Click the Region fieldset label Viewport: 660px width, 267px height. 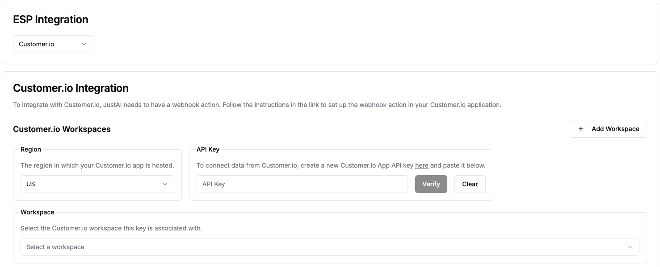pos(30,149)
